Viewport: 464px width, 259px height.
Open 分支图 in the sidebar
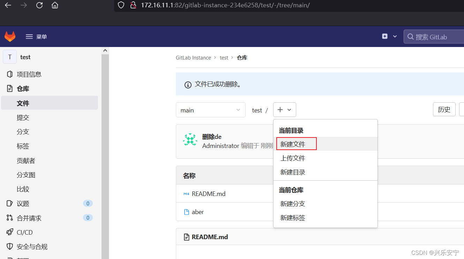[26, 175]
